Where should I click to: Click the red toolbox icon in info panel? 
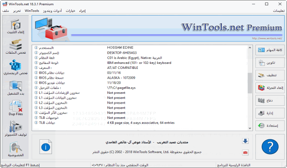[x=245, y=152]
